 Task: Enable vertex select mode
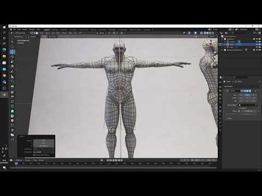tap(32, 33)
